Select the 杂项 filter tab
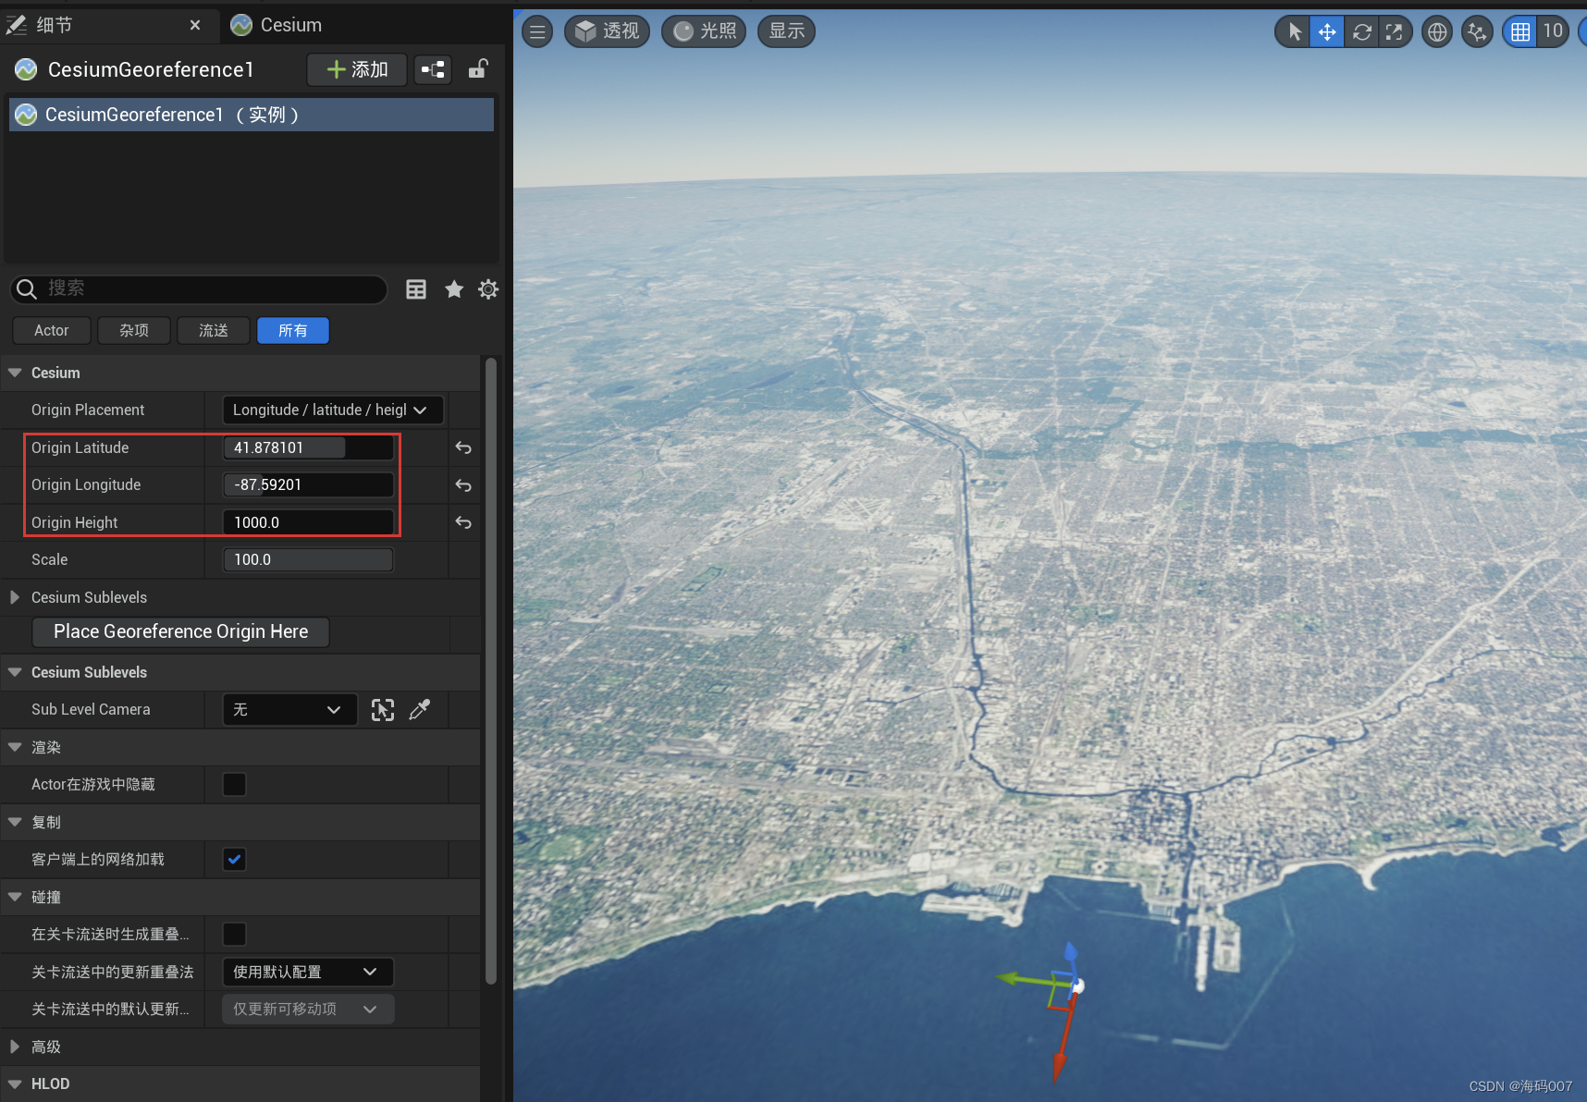The height and width of the screenshot is (1102, 1587). 134,330
